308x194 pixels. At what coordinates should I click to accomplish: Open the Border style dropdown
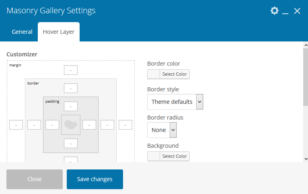(x=175, y=102)
